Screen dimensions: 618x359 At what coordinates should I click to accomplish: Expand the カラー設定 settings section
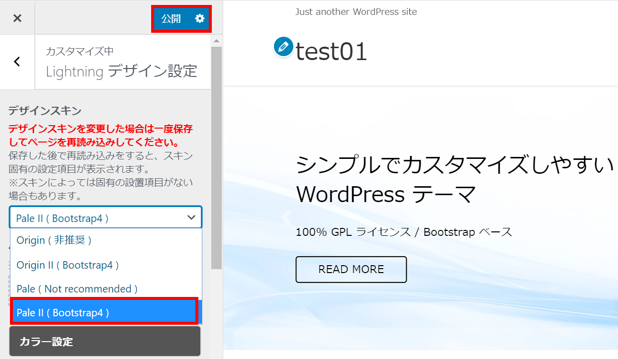pyautogui.click(x=104, y=341)
